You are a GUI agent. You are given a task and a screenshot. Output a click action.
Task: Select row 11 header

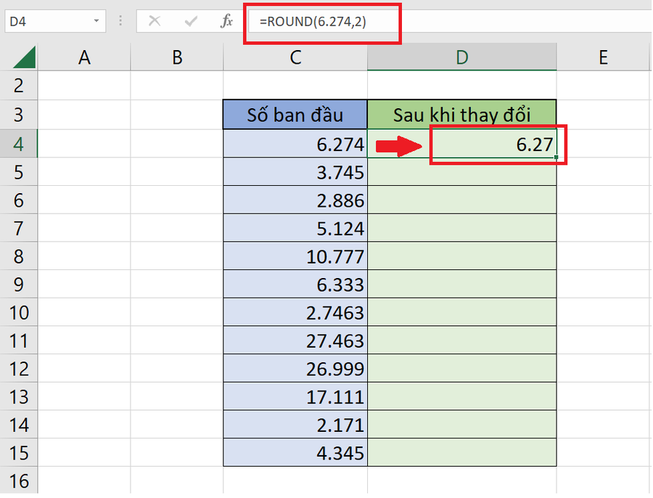pos(18,340)
